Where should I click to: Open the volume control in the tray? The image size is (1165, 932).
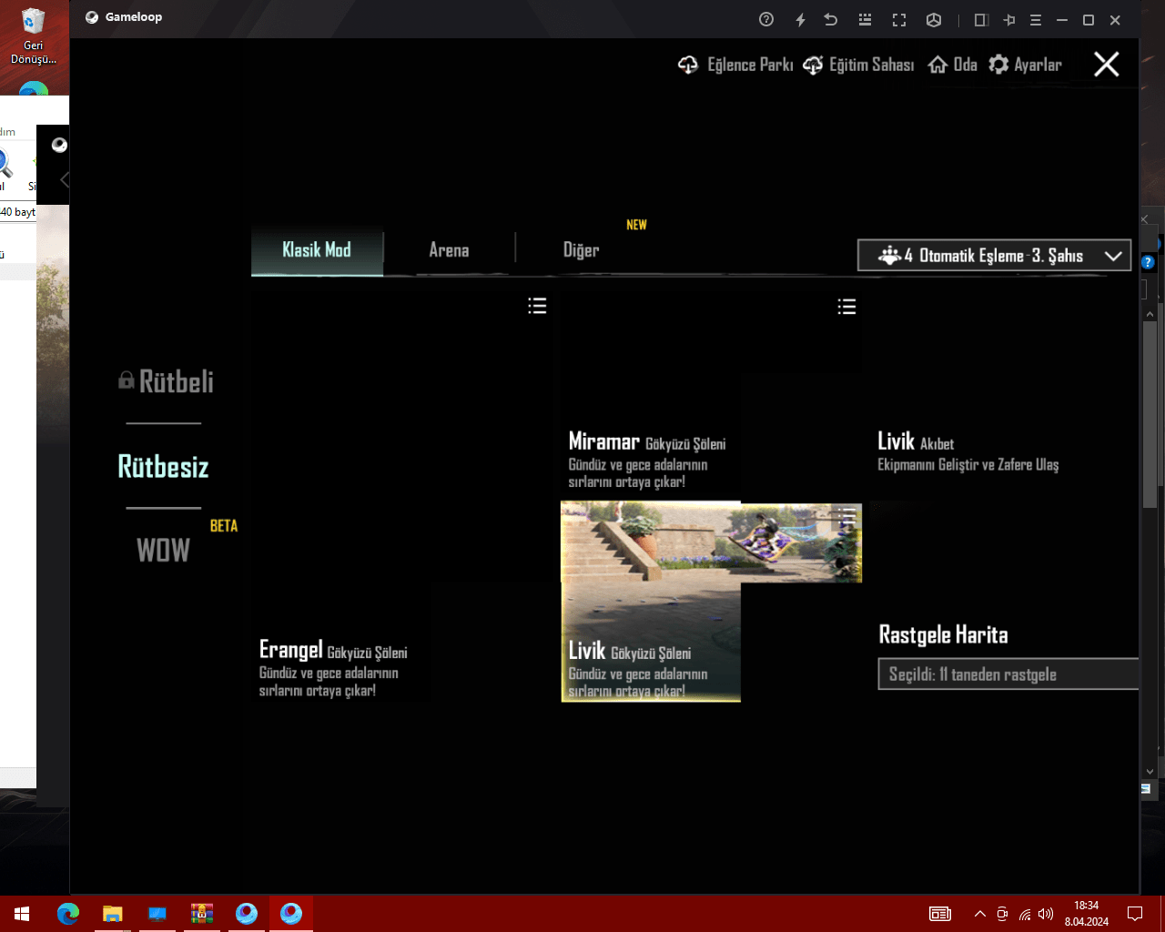coord(1046,914)
